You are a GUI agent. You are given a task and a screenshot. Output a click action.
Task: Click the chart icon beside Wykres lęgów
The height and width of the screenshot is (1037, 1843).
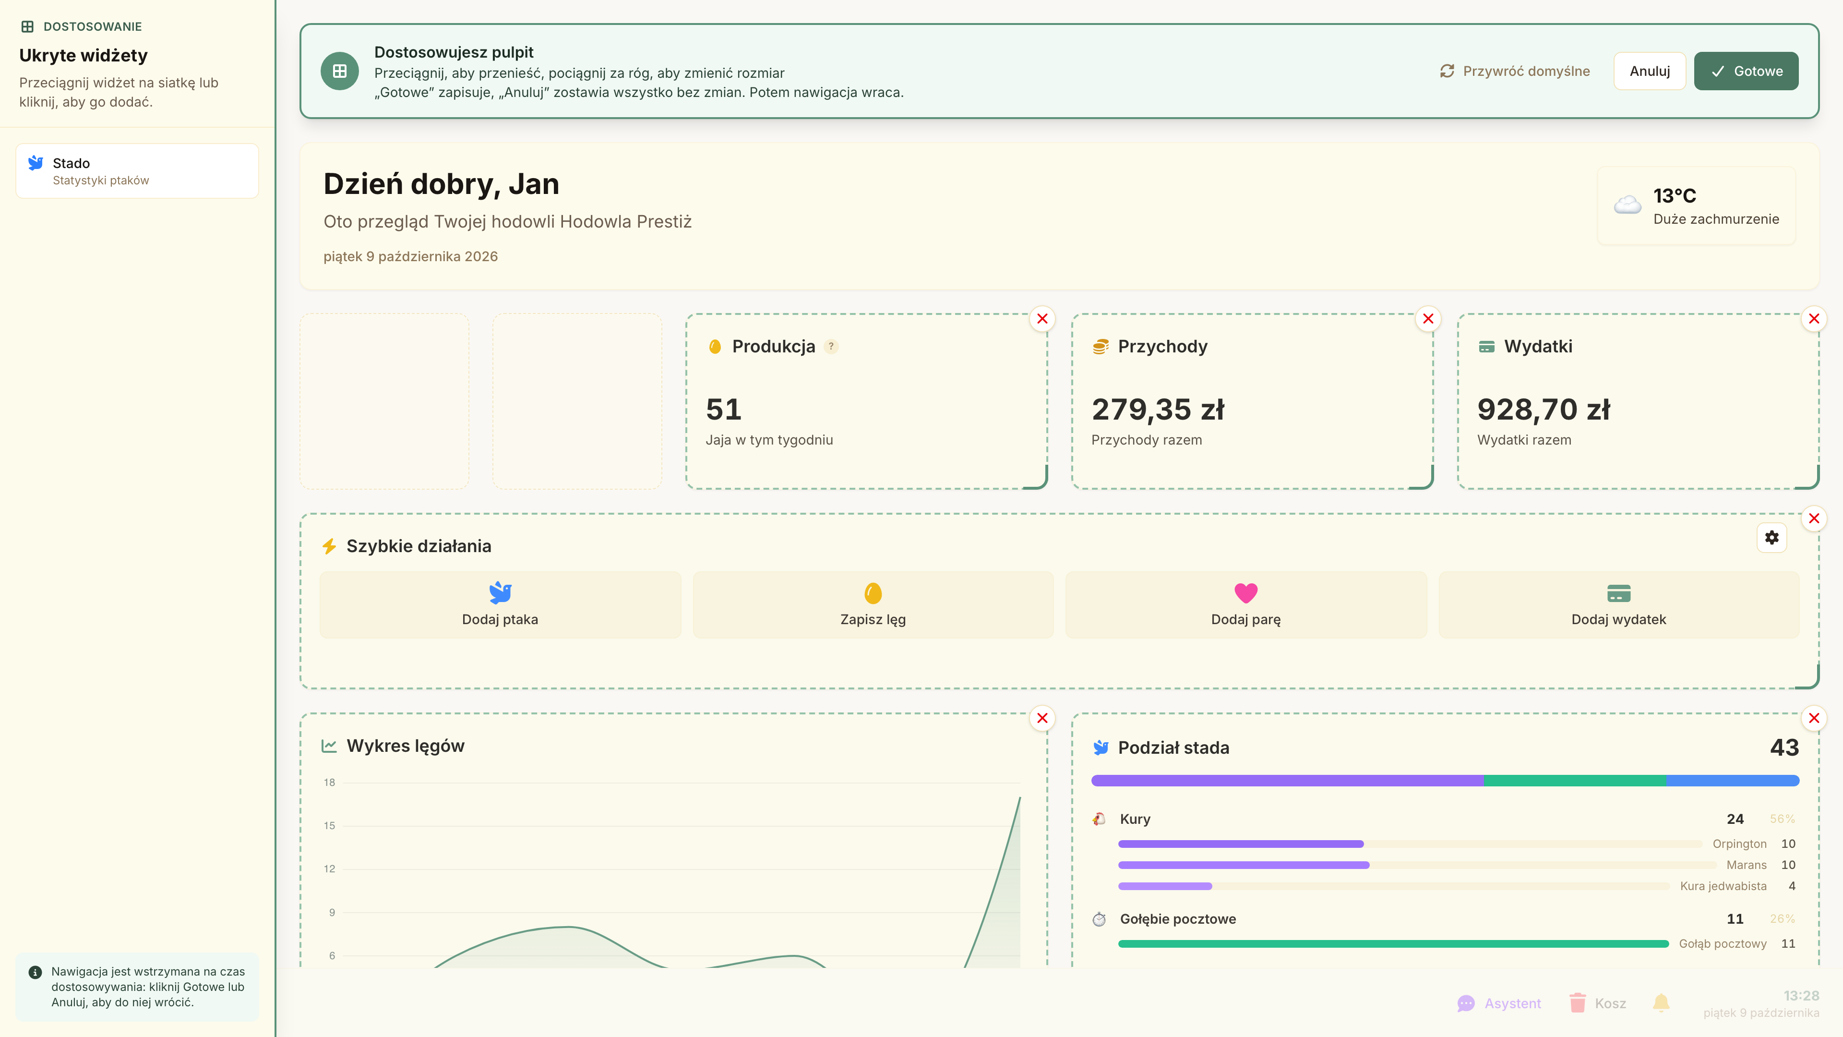coord(329,746)
